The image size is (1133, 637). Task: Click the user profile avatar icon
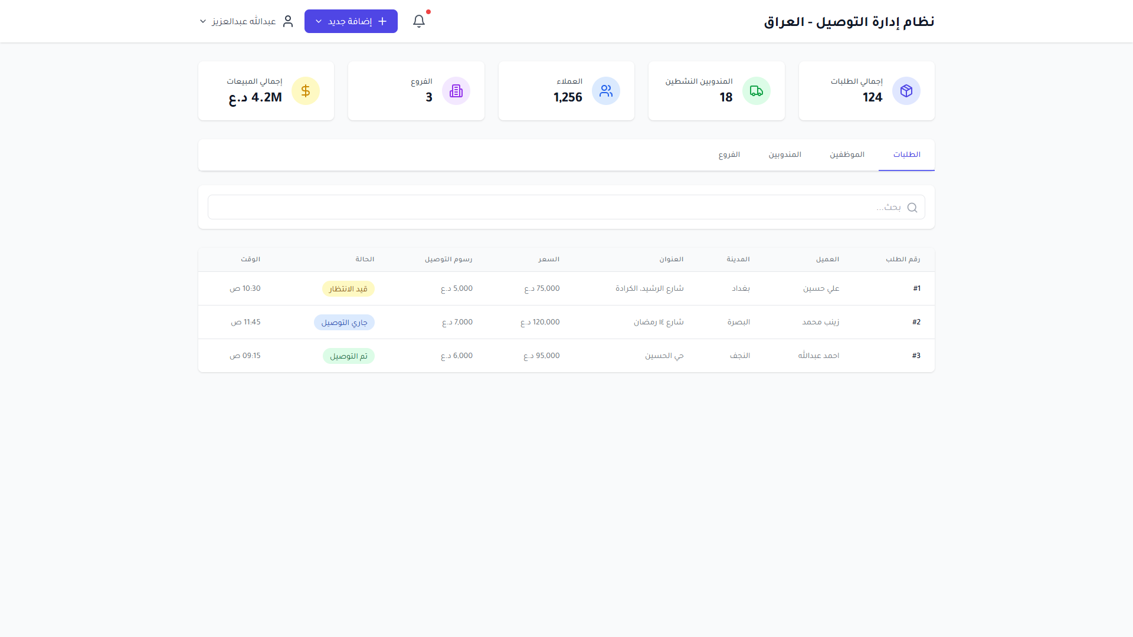coord(288,21)
